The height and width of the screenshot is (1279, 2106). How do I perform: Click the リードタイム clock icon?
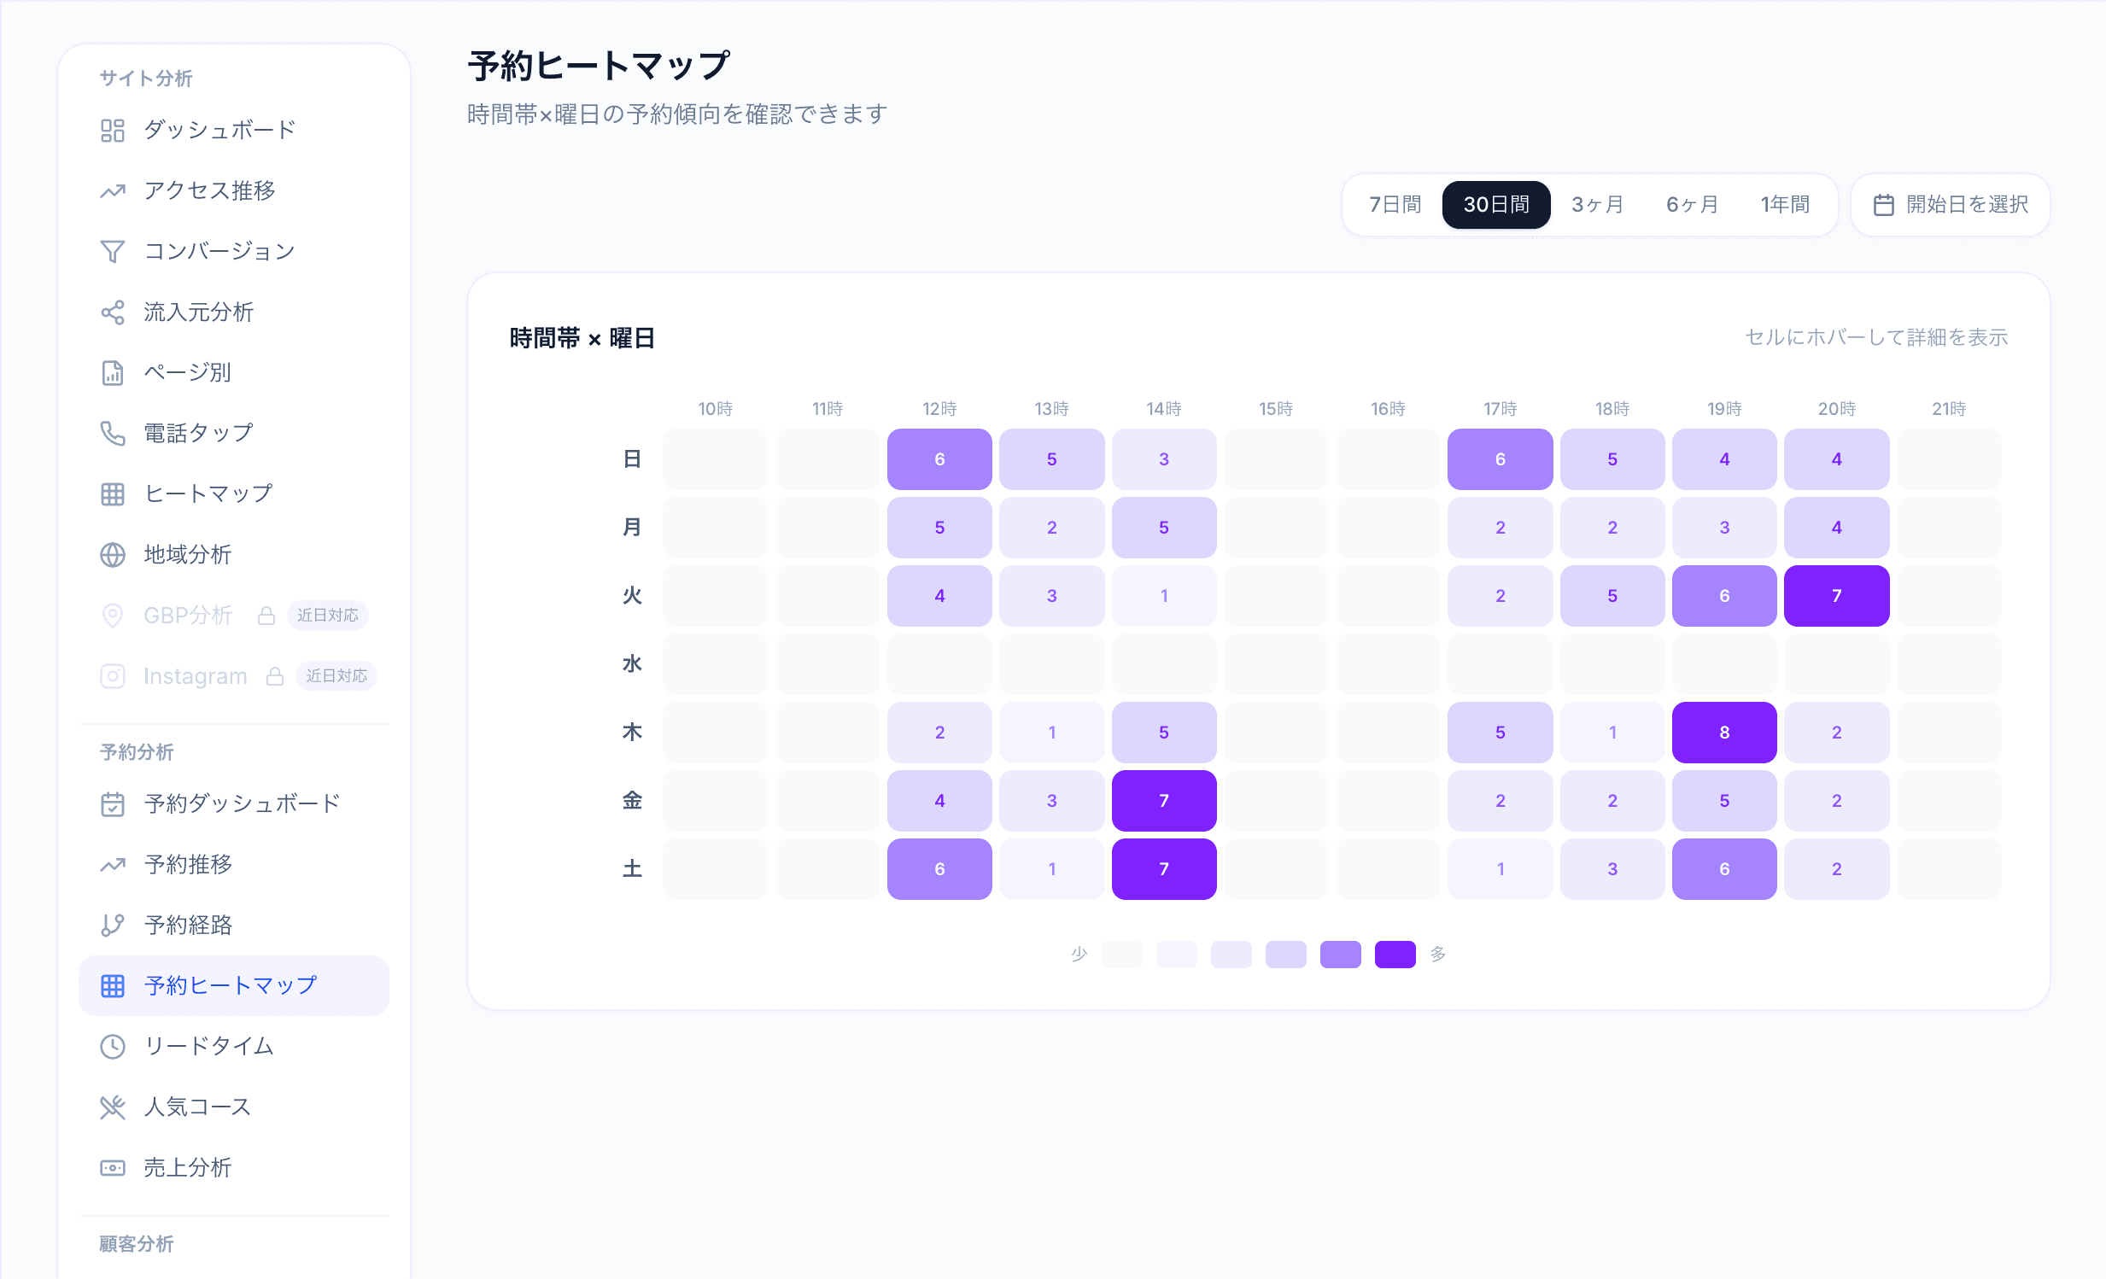112,1046
